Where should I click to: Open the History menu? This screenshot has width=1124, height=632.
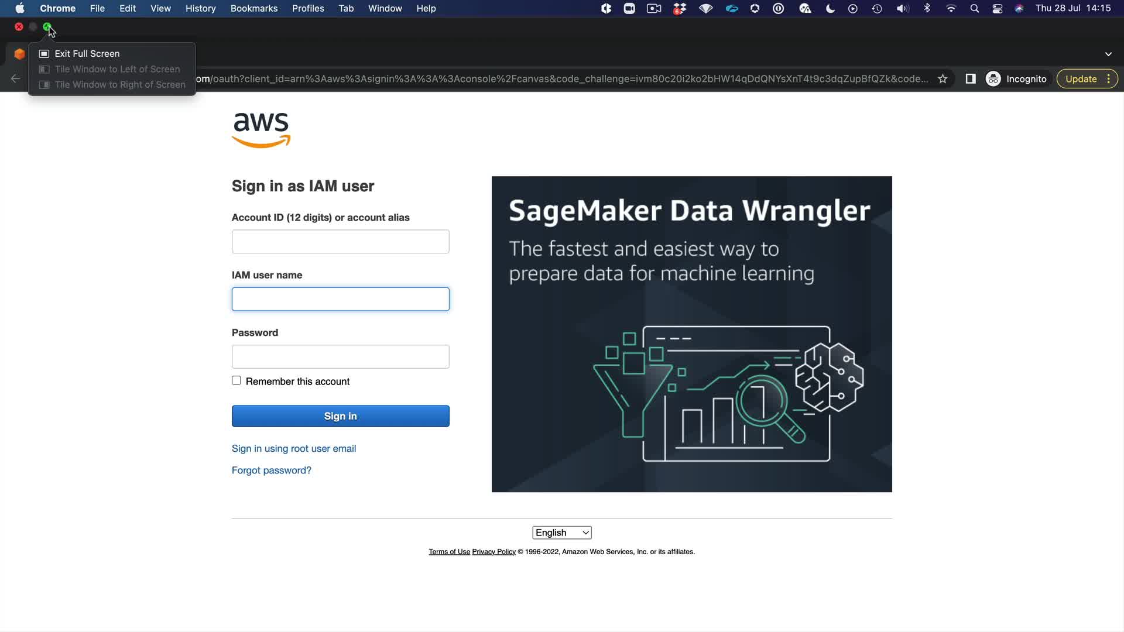tap(200, 9)
